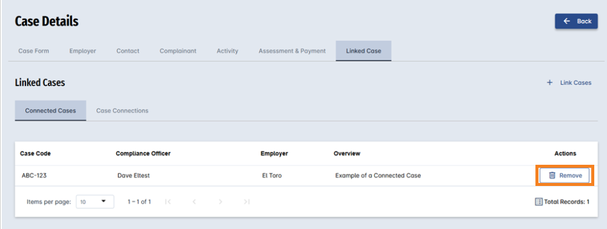Image resolution: width=607 pixels, height=229 pixels.
Task: Click the Case Code column header
Action: coord(35,153)
